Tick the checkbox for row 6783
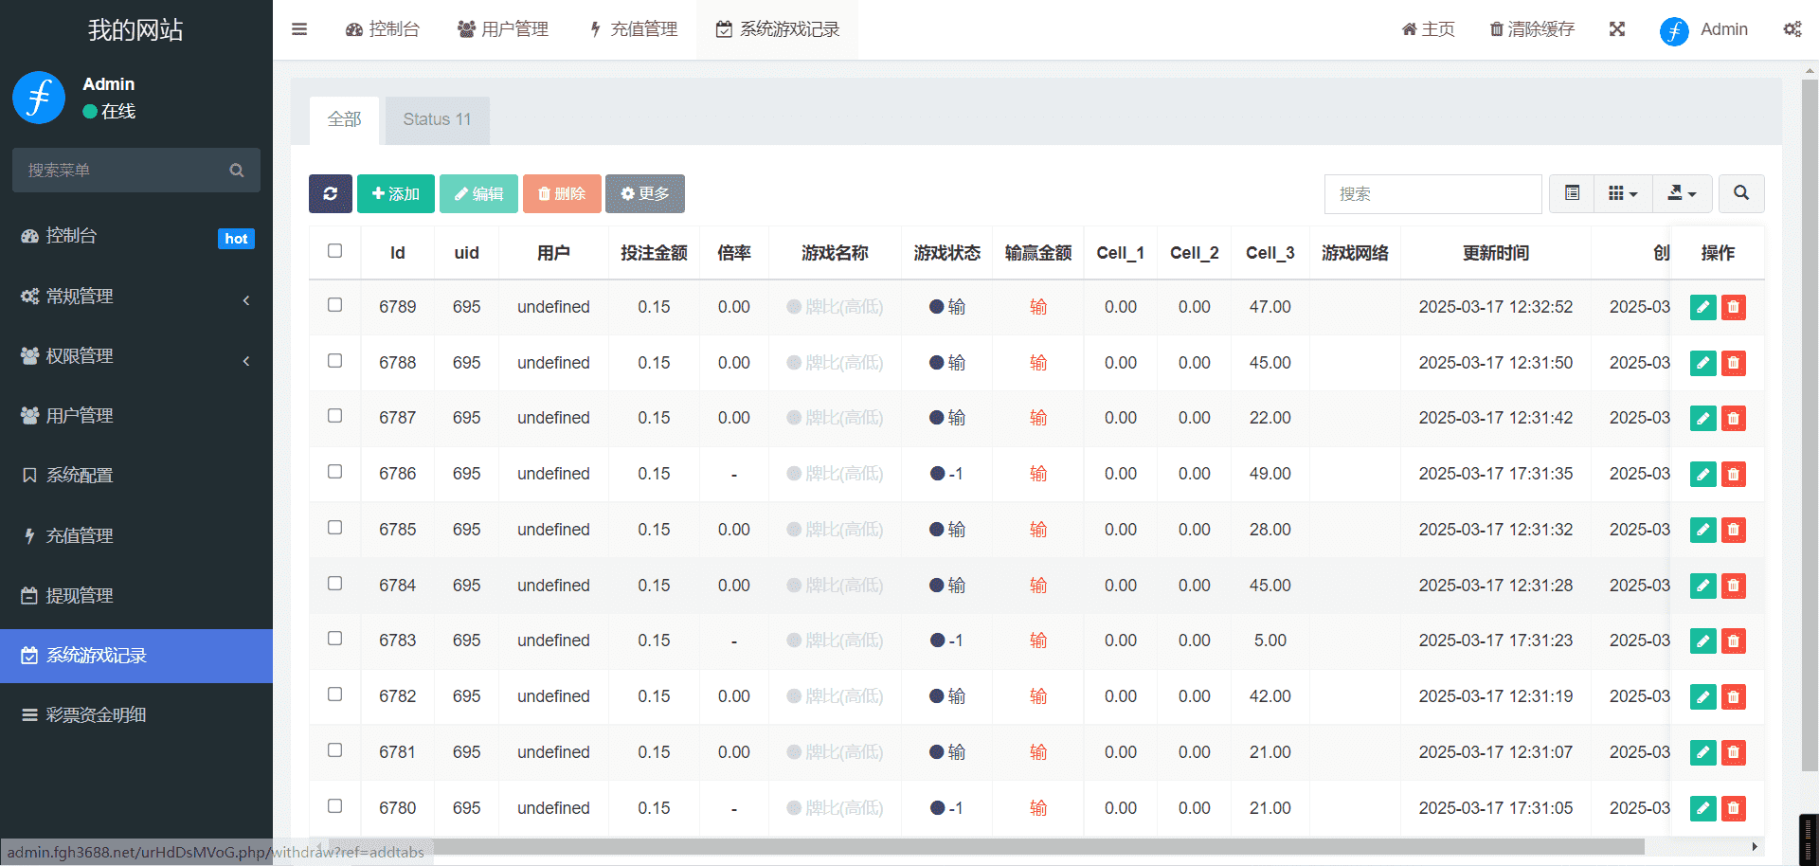 pos(334,639)
